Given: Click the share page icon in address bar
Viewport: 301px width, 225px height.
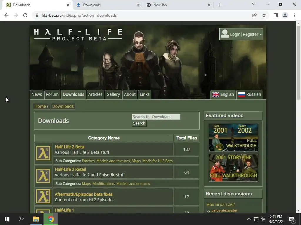Looking at the screenshot, I should [255, 15].
